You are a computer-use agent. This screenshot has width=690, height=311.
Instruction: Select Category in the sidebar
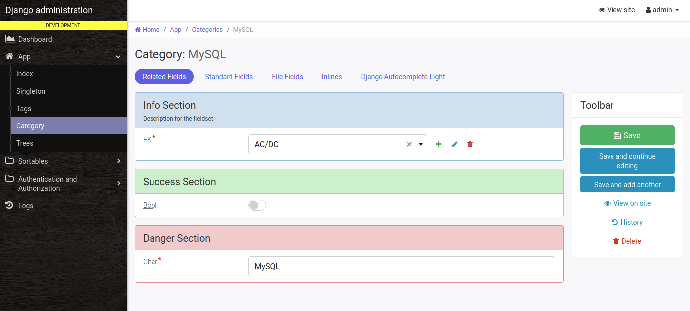click(x=69, y=126)
